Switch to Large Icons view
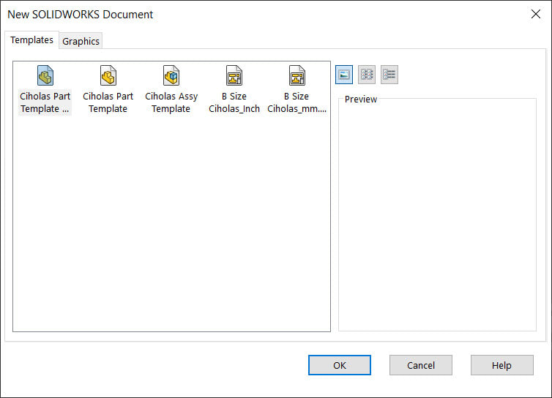The image size is (552, 398). (x=344, y=75)
